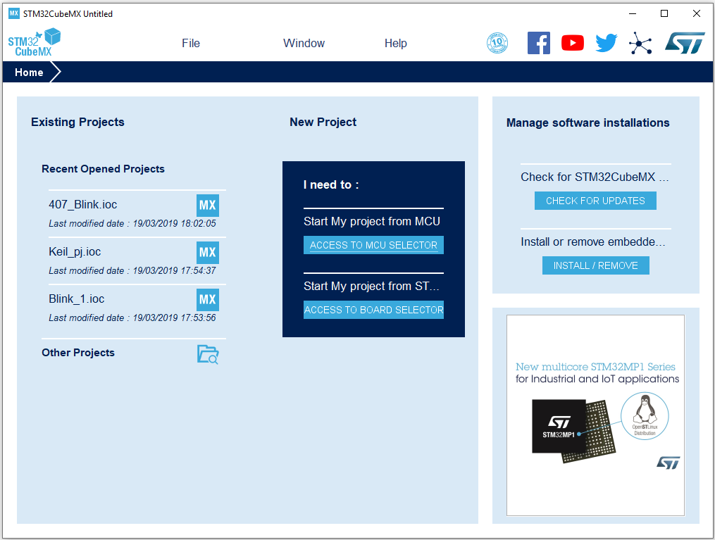
Task: Open recent project 407_Blink.ioc
Action: tap(83, 205)
